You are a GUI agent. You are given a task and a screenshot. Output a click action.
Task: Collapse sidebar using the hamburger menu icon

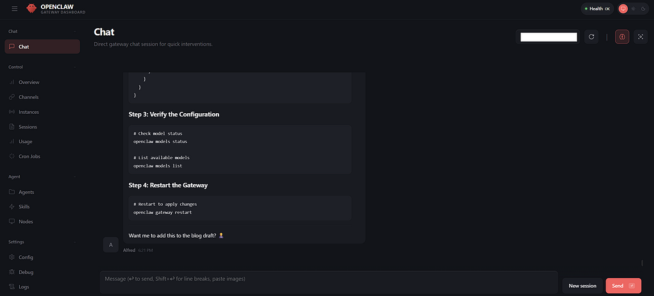[15, 8]
